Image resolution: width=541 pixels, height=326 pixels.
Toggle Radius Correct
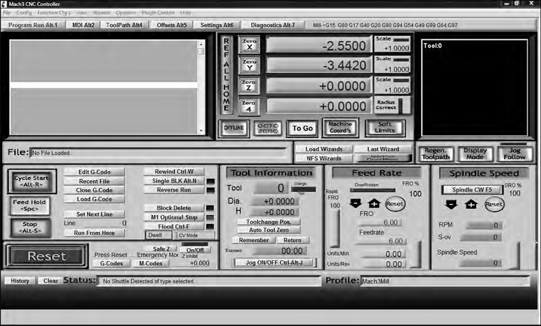pyautogui.click(x=393, y=106)
